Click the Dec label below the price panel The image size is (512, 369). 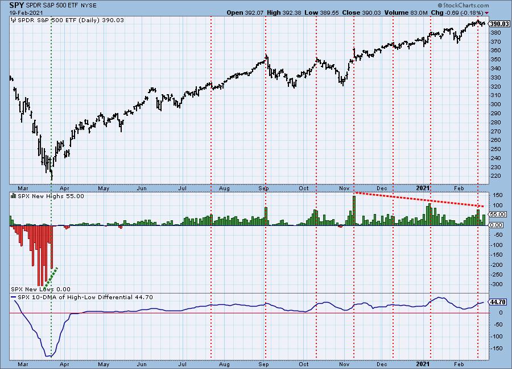(x=382, y=188)
